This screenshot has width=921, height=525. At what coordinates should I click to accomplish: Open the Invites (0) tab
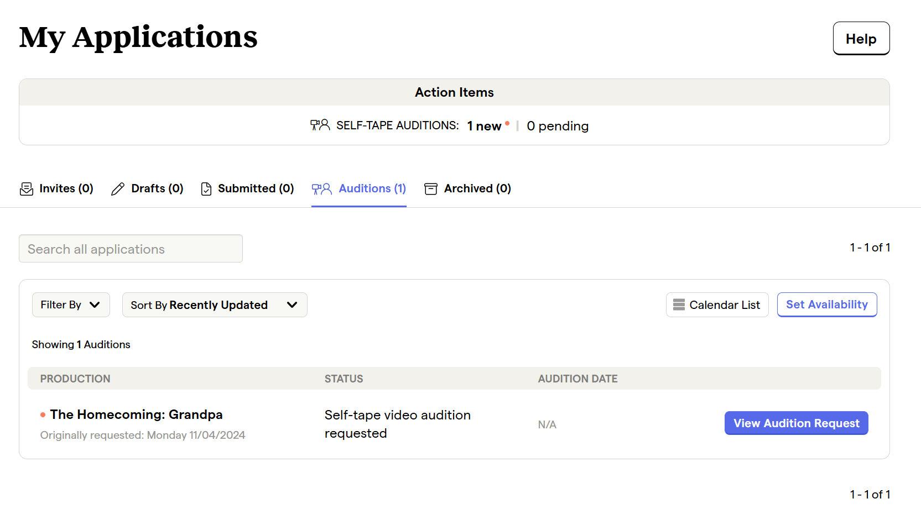pos(56,189)
